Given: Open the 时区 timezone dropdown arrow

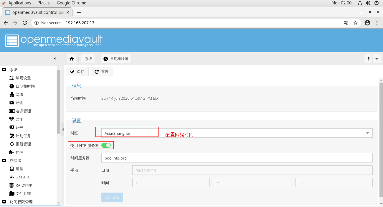Looking at the screenshot, I should click(368, 133).
